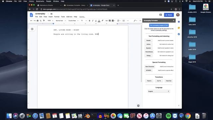Click the blue Share button
This screenshot has height=120, width=213.
click(x=169, y=15)
